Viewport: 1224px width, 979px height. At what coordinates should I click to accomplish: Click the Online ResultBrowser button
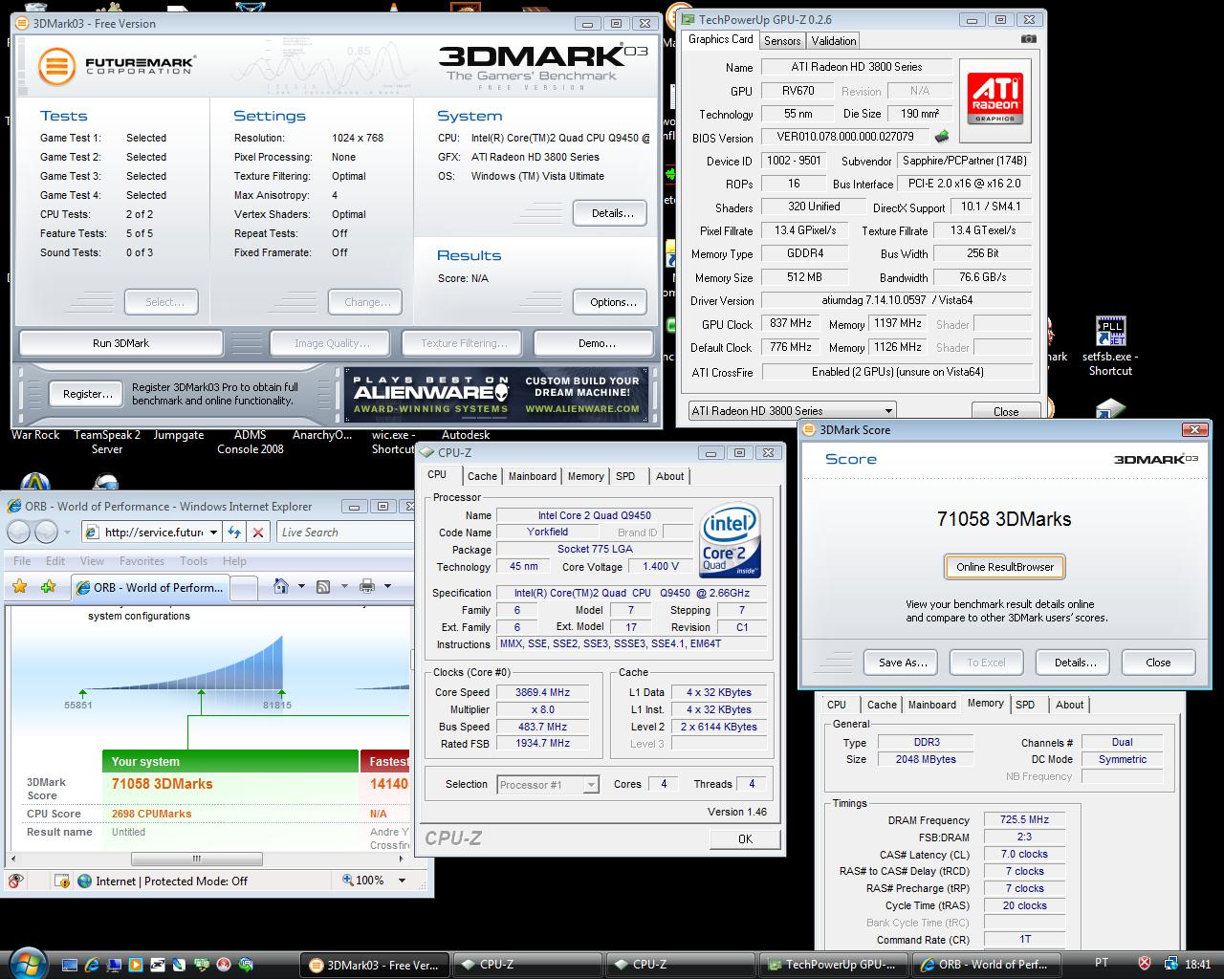1005,567
